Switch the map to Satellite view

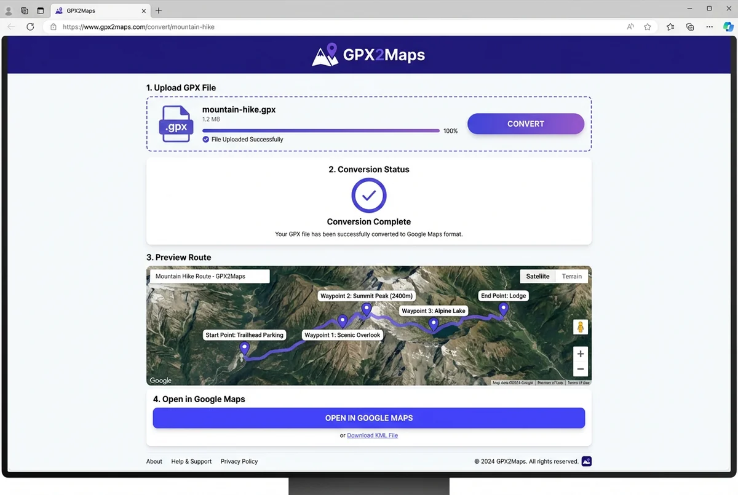(537, 276)
